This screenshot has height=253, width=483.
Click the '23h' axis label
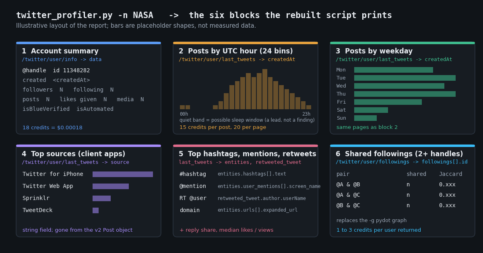[306, 114]
